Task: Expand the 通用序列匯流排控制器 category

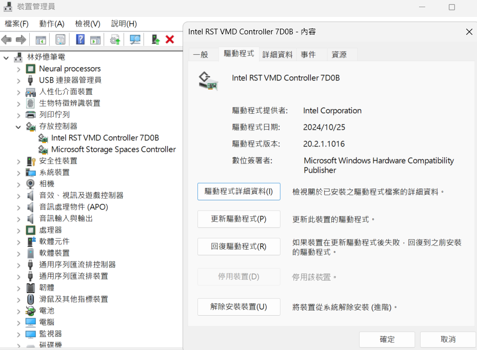Action: [18, 266]
